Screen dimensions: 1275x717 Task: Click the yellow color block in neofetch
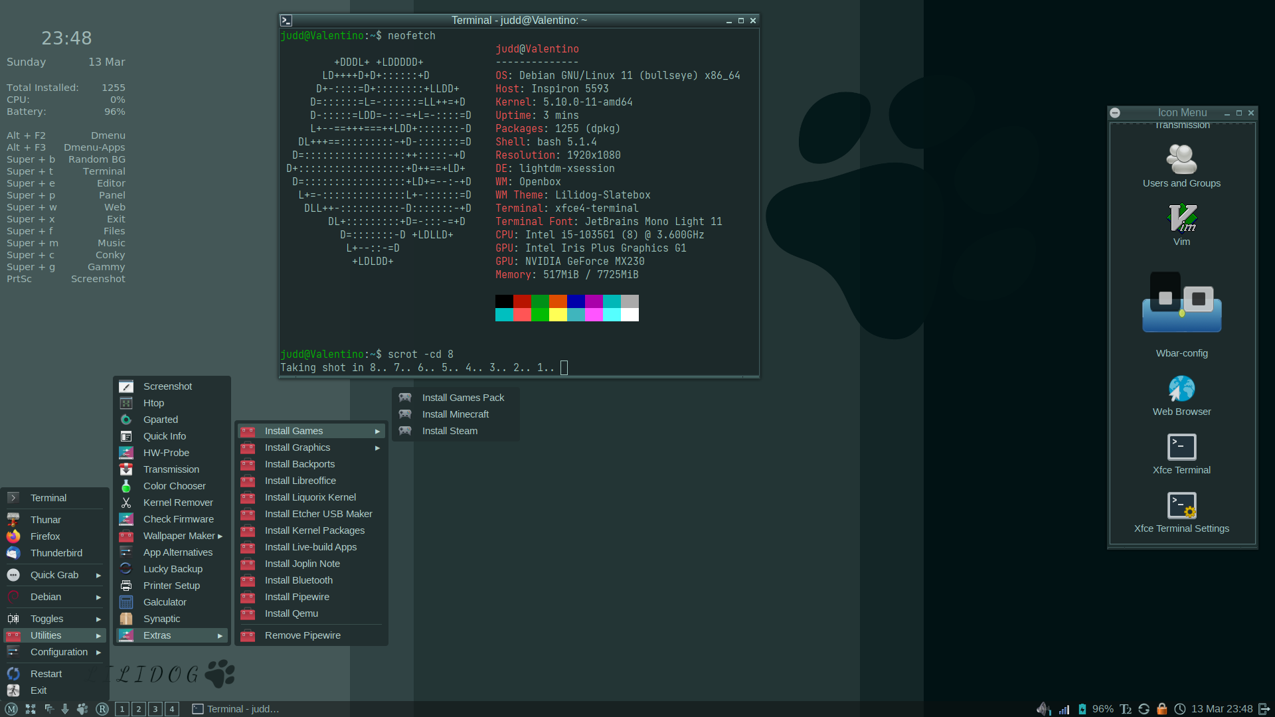click(558, 315)
